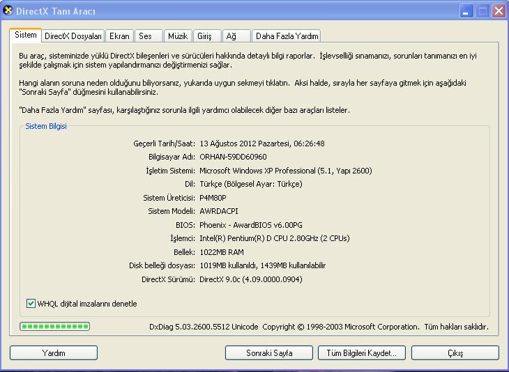This screenshot has width=509, height=372.
Task: Select the Daha Fazla Yardım tab
Action: click(287, 36)
